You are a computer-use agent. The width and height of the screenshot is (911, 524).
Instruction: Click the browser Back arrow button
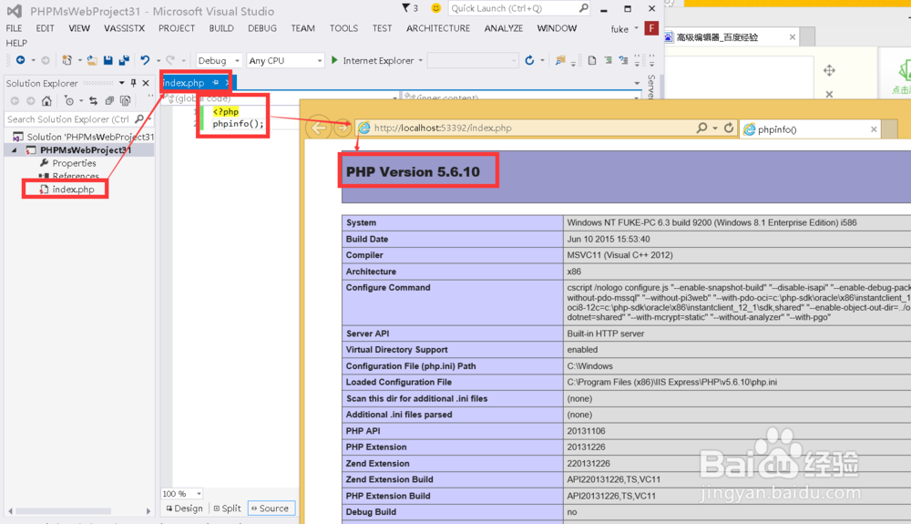coord(318,128)
